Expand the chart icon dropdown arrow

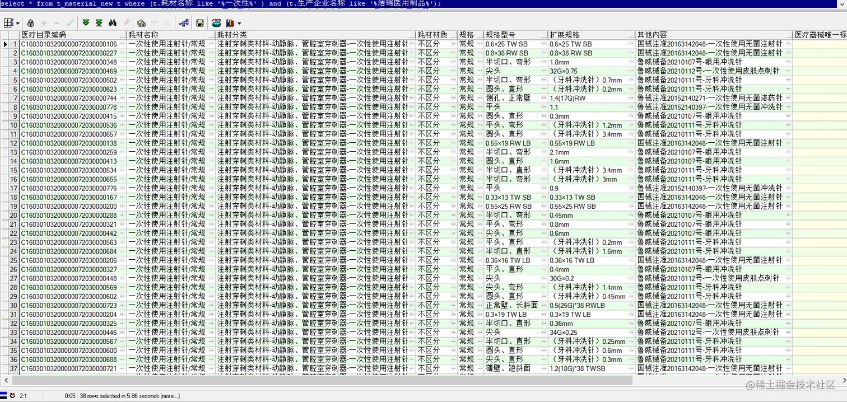239,24
